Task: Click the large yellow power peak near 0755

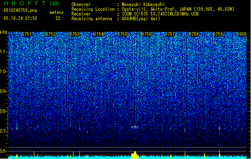Action: (134, 155)
